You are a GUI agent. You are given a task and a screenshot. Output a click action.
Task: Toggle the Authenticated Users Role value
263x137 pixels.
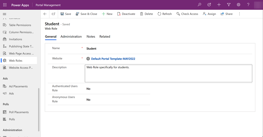pos(88,89)
